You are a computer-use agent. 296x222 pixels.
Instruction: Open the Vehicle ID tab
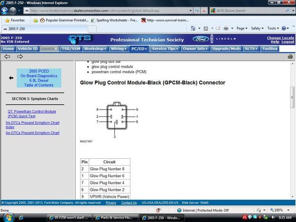point(28,49)
